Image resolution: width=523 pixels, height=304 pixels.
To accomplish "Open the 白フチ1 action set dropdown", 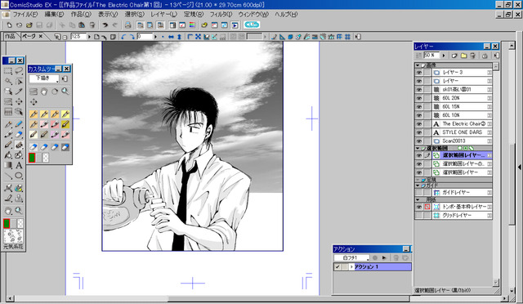I will 352,257.
